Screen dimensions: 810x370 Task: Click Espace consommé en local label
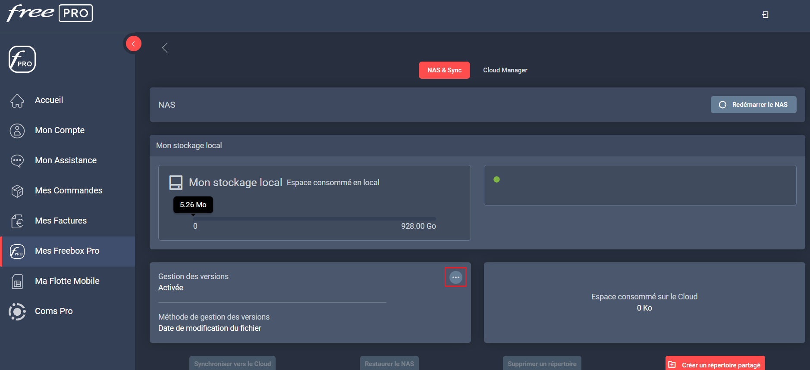pos(333,183)
